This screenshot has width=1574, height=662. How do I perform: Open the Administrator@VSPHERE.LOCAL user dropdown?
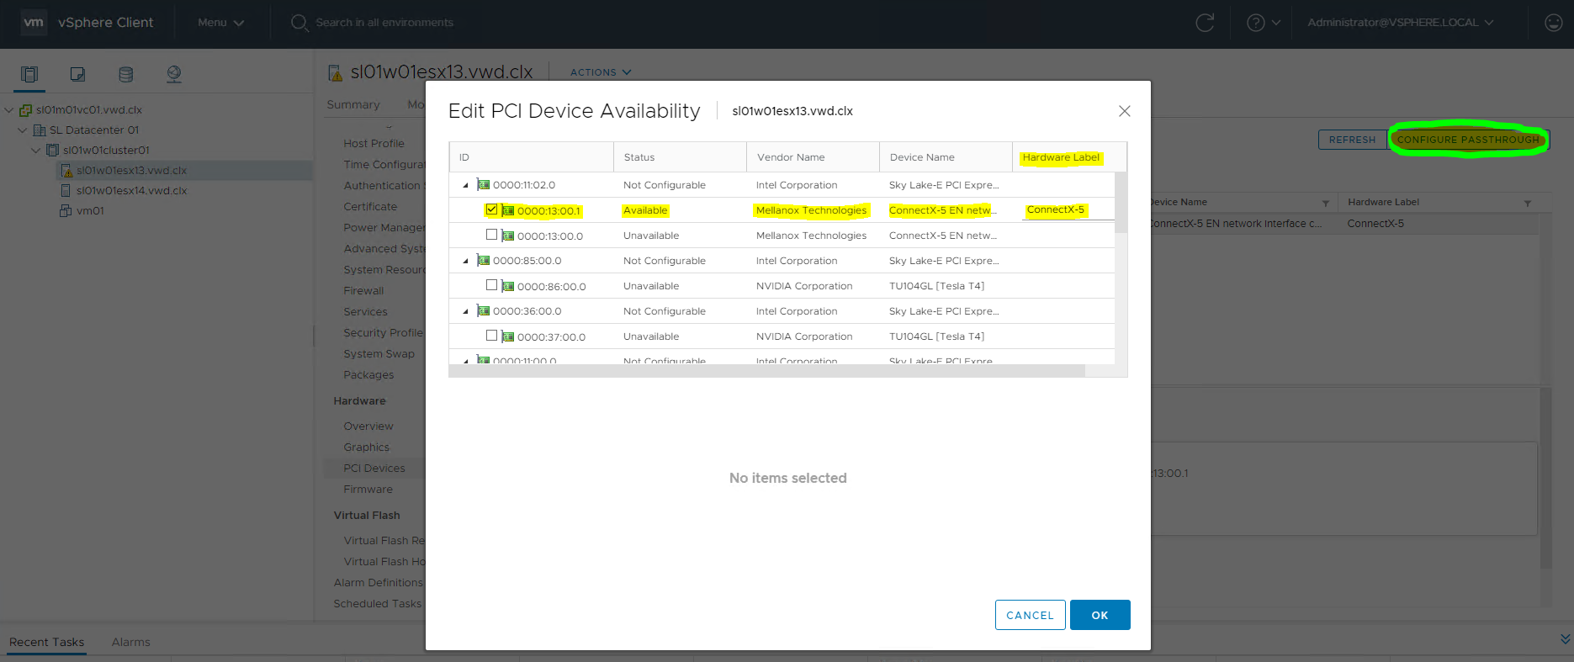[x=1400, y=23]
